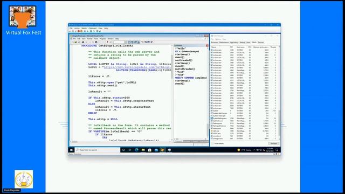Click Kevin Ragsdale's presenter avatar thumbnail
345x194 pixels.
point(24,179)
